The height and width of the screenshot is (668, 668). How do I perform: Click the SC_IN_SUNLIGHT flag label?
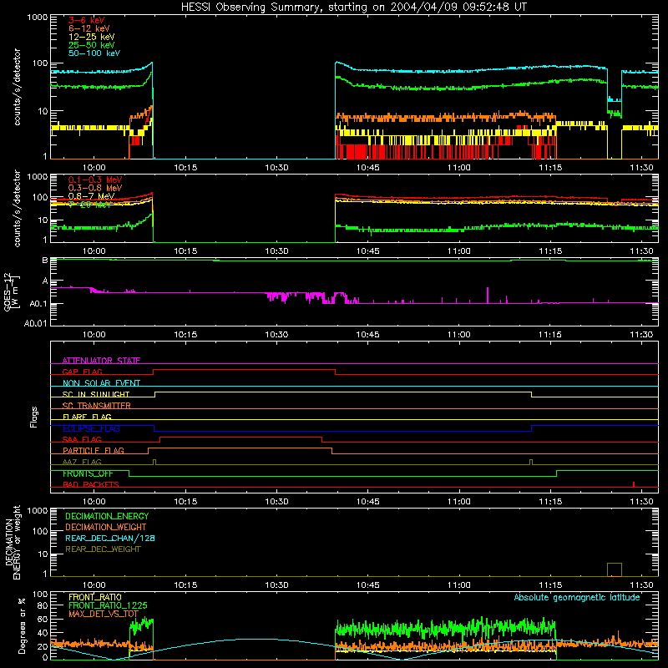click(x=96, y=394)
